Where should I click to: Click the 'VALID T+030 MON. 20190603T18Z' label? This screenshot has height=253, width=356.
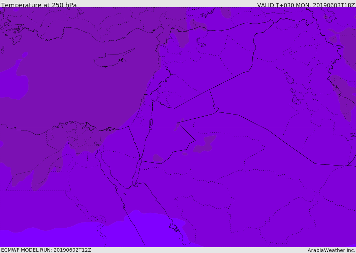(x=306, y=5)
